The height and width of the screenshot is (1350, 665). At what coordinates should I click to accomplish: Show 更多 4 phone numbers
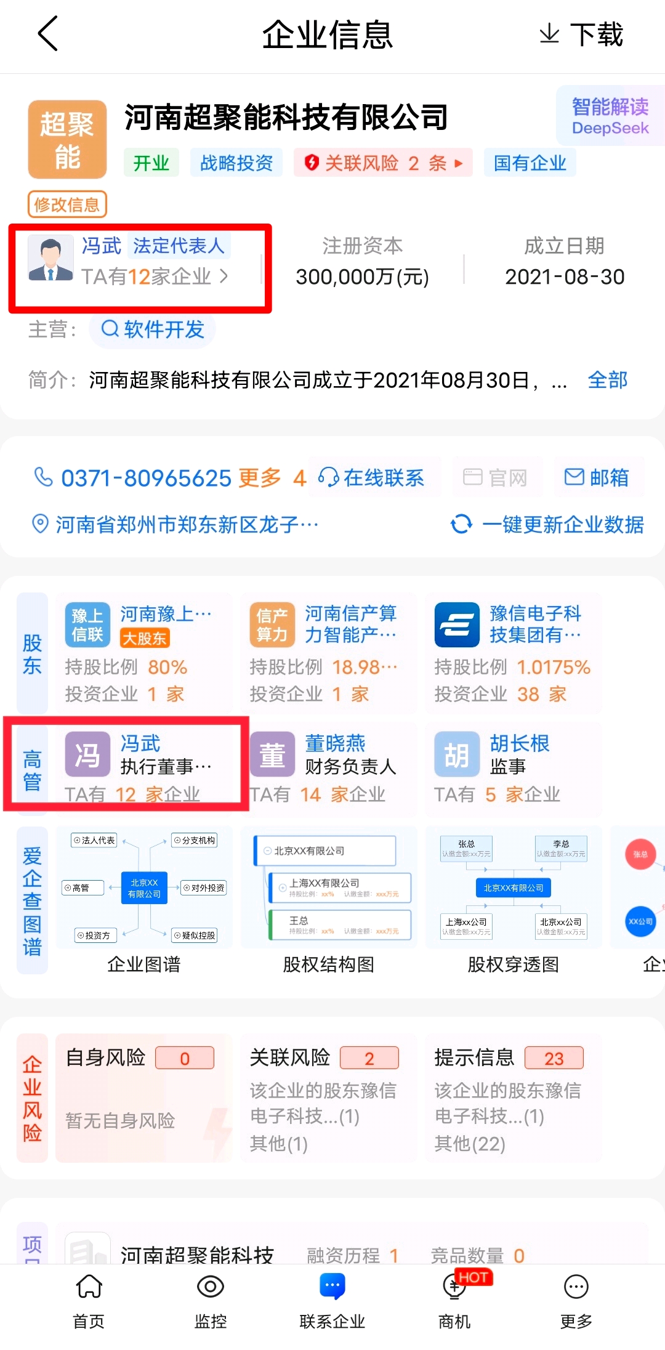coord(272,478)
